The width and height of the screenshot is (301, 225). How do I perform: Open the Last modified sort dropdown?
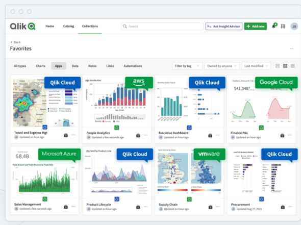(x=256, y=66)
